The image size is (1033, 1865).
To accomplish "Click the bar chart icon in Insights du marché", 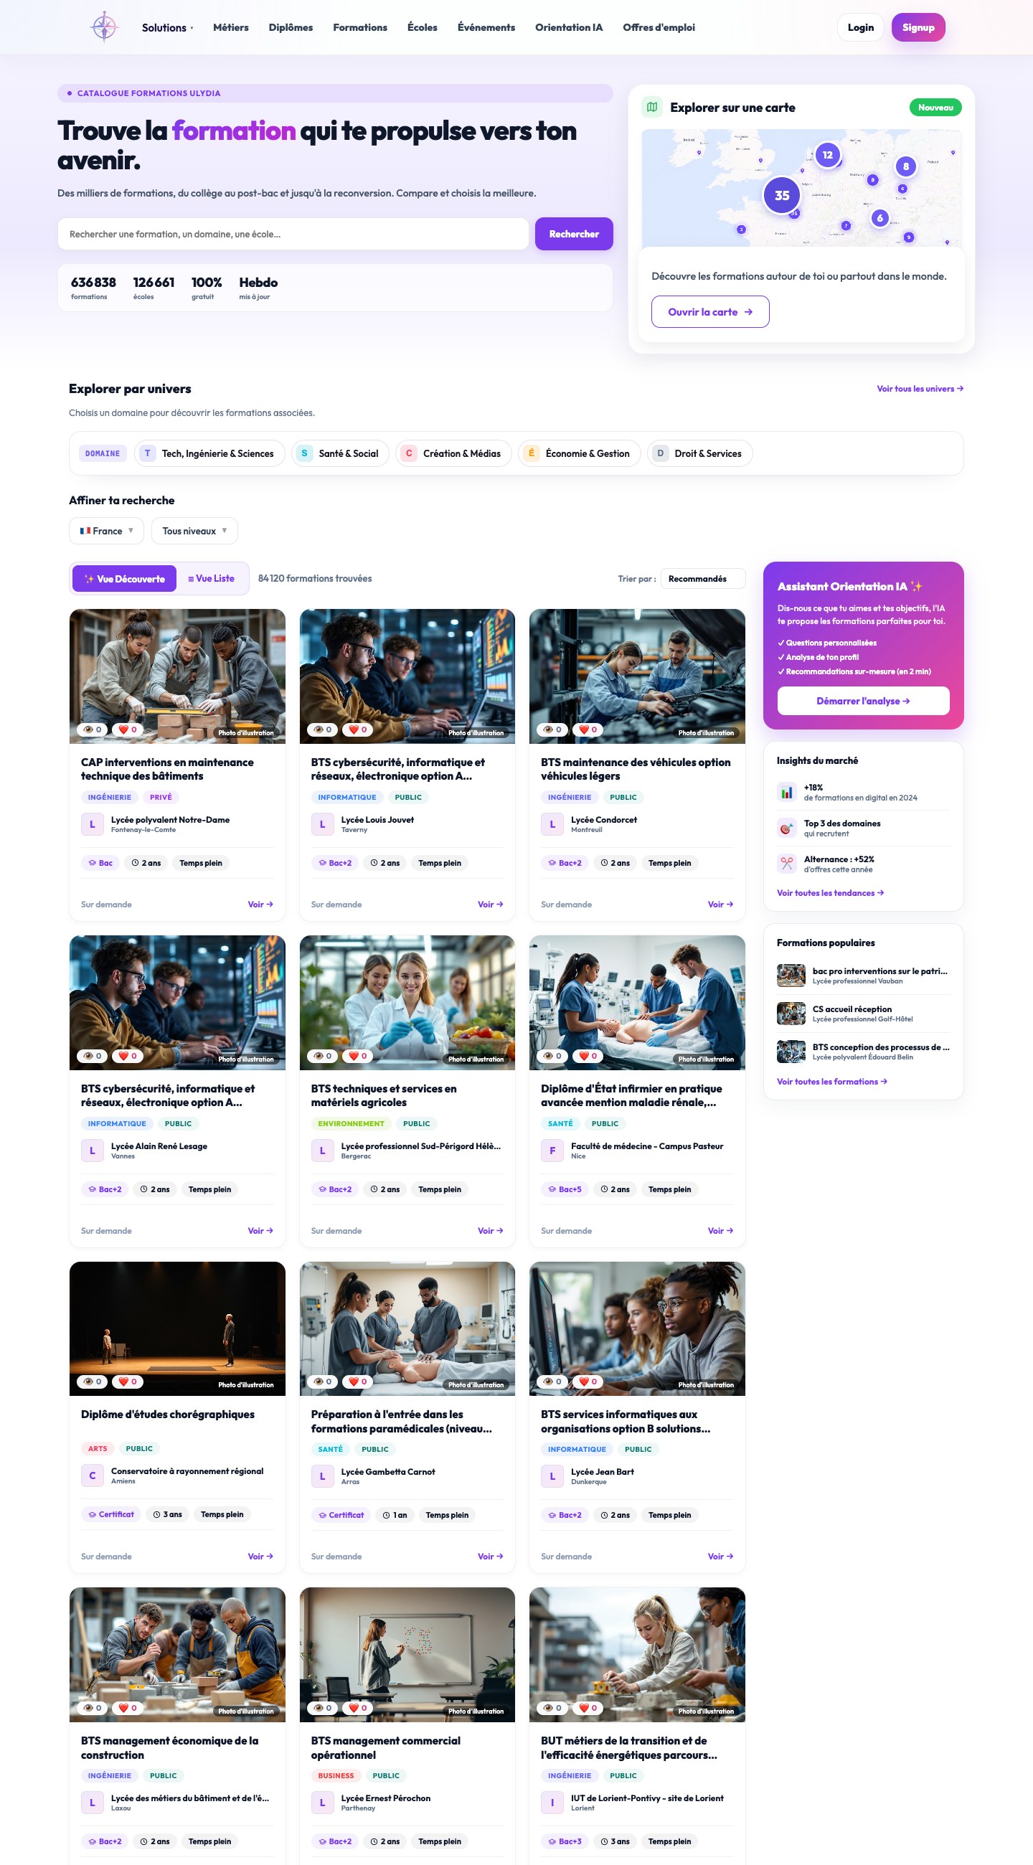I will [x=786, y=792].
